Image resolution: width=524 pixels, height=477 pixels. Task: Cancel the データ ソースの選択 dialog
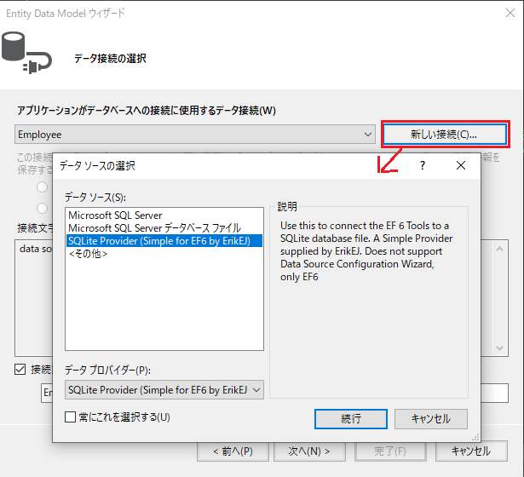(431, 419)
